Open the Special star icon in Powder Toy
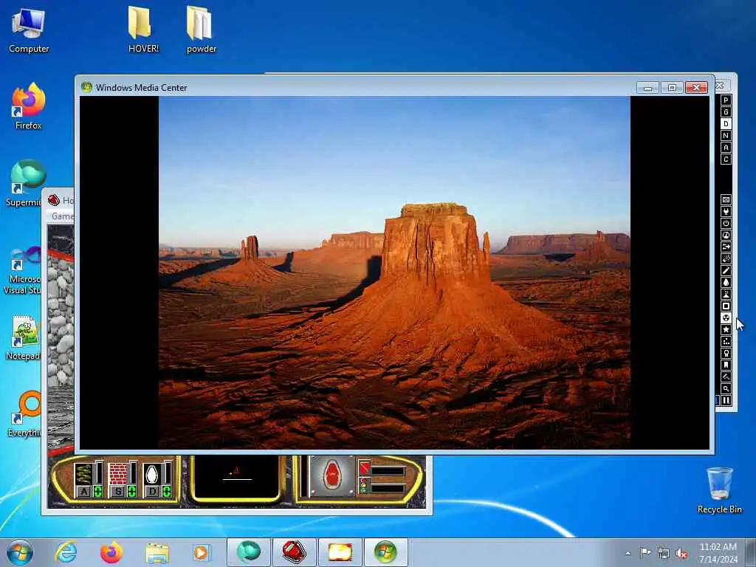 point(726,330)
